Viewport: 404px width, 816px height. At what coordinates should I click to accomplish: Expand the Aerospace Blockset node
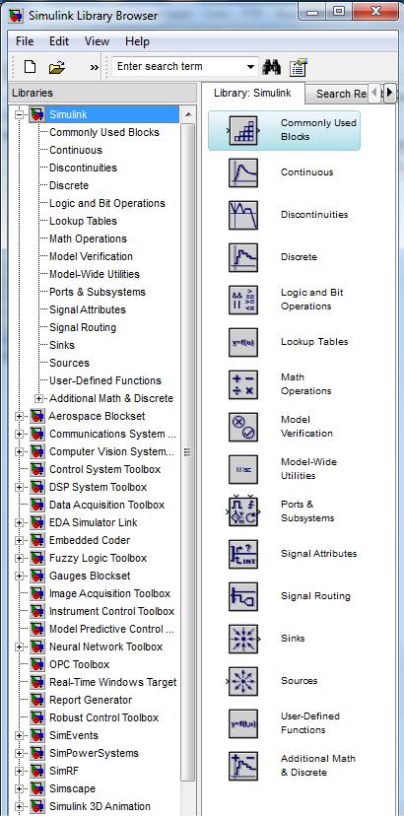(x=20, y=416)
